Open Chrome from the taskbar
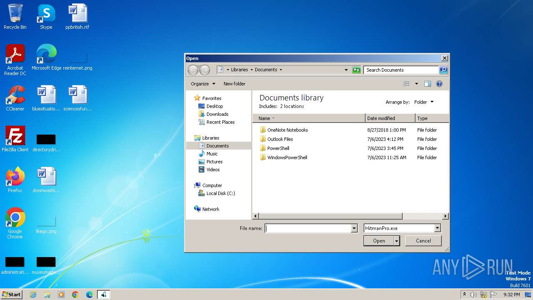The width and height of the screenshot is (533, 300). click(75, 295)
